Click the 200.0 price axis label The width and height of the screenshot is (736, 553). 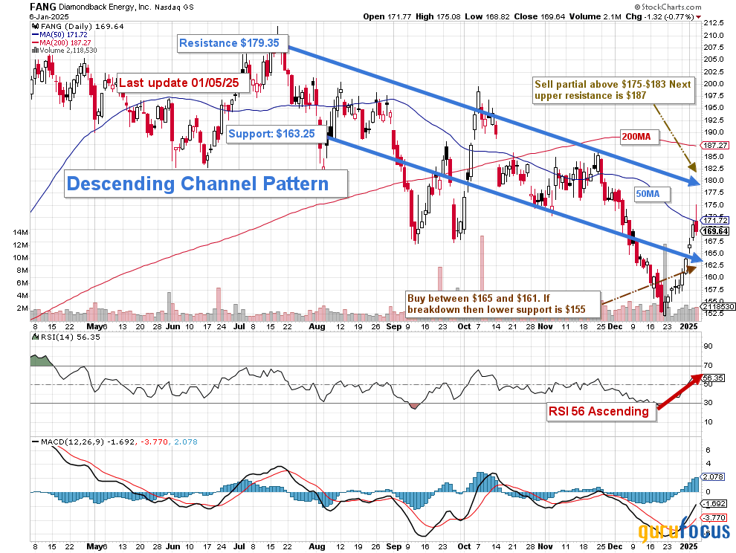click(714, 83)
